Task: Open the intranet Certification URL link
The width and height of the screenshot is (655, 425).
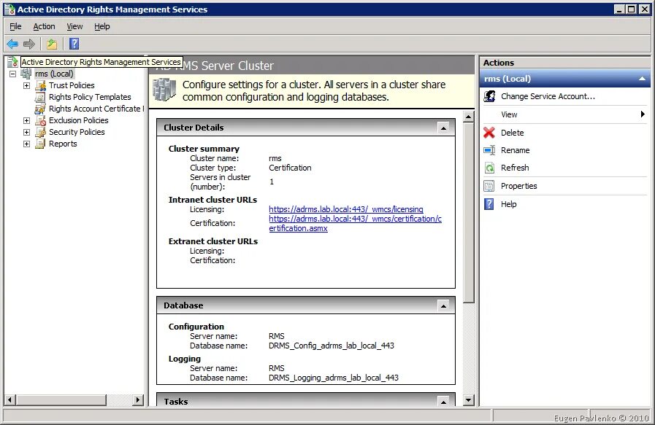Action: [355, 224]
